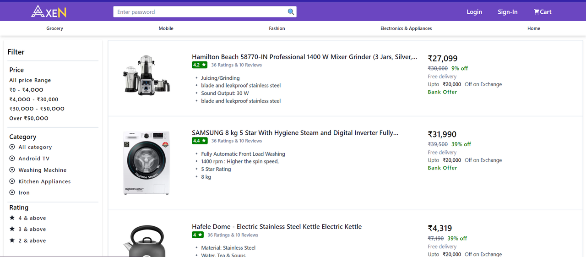
Task: Click the AXEN logo
Action: (x=49, y=11)
